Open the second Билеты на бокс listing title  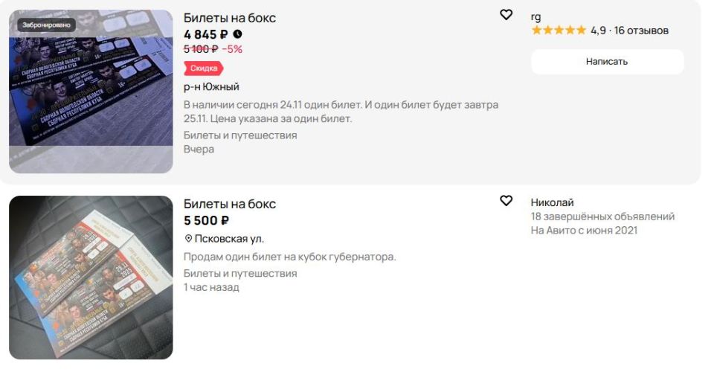point(230,204)
